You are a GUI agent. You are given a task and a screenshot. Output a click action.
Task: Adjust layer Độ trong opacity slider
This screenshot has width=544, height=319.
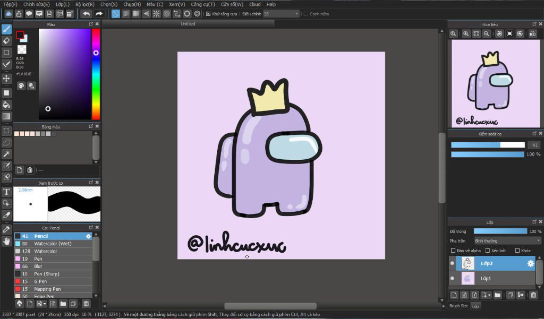tap(500, 231)
